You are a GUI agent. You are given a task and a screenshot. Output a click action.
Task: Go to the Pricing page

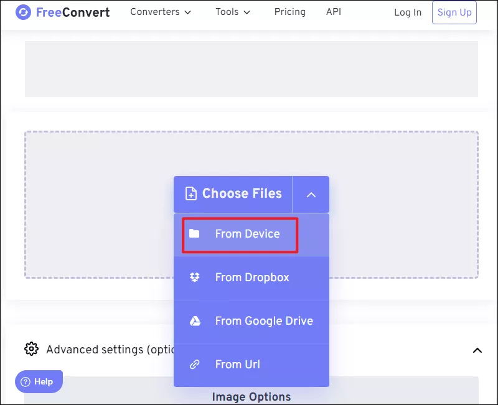click(289, 12)
